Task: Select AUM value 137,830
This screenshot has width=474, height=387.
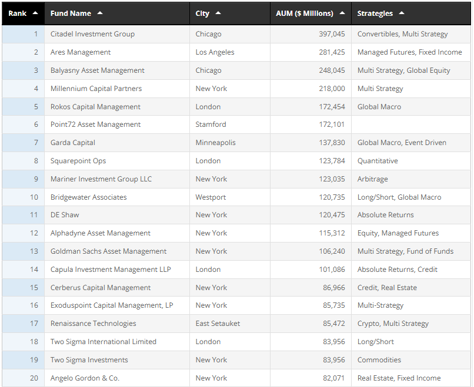Action: click(x=332, y=143)
